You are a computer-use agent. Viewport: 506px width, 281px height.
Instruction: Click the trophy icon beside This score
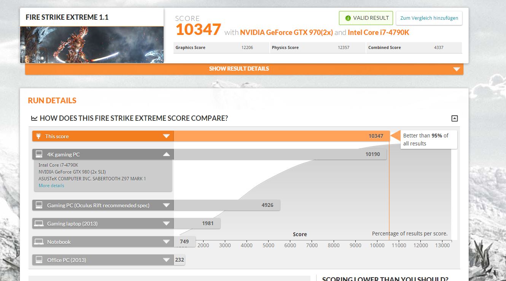pos(38,136)
